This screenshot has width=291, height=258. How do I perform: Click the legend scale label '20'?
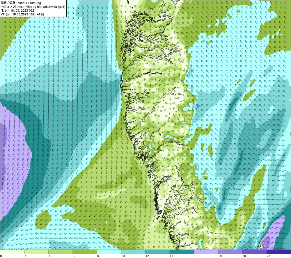point(244,256)
